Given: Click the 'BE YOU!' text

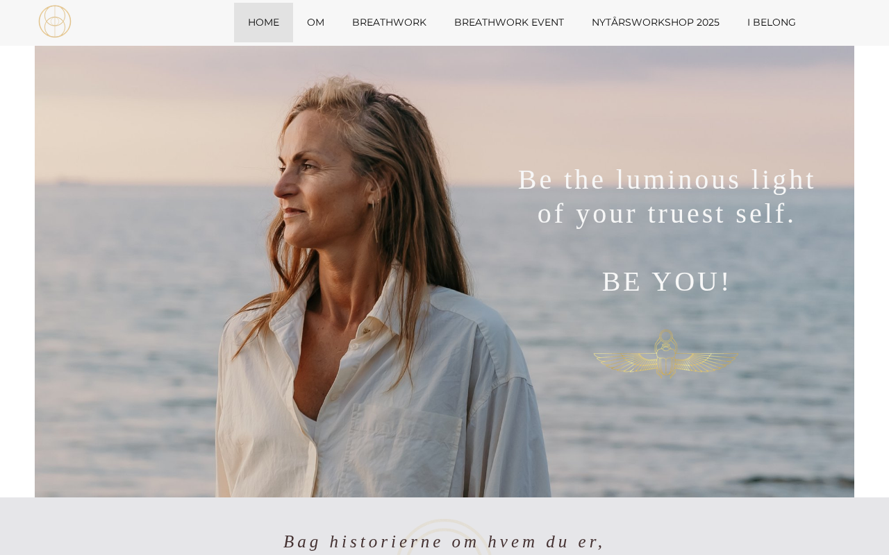Looking at the screenshot, I should 667,282.
